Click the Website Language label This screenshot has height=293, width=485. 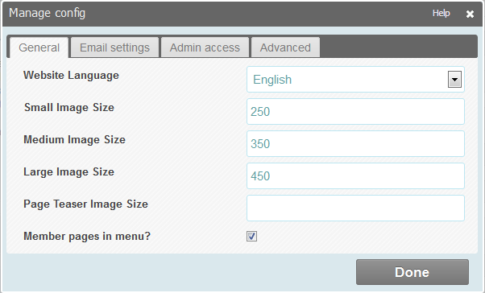71,76
